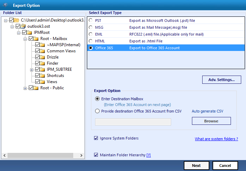Uncheck the Drizzle folder checkbox
Image resolution: width=246 pixels, height=171 pixels.
[37, 57]
